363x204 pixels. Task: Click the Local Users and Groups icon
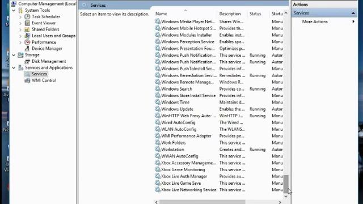[27, 36]
